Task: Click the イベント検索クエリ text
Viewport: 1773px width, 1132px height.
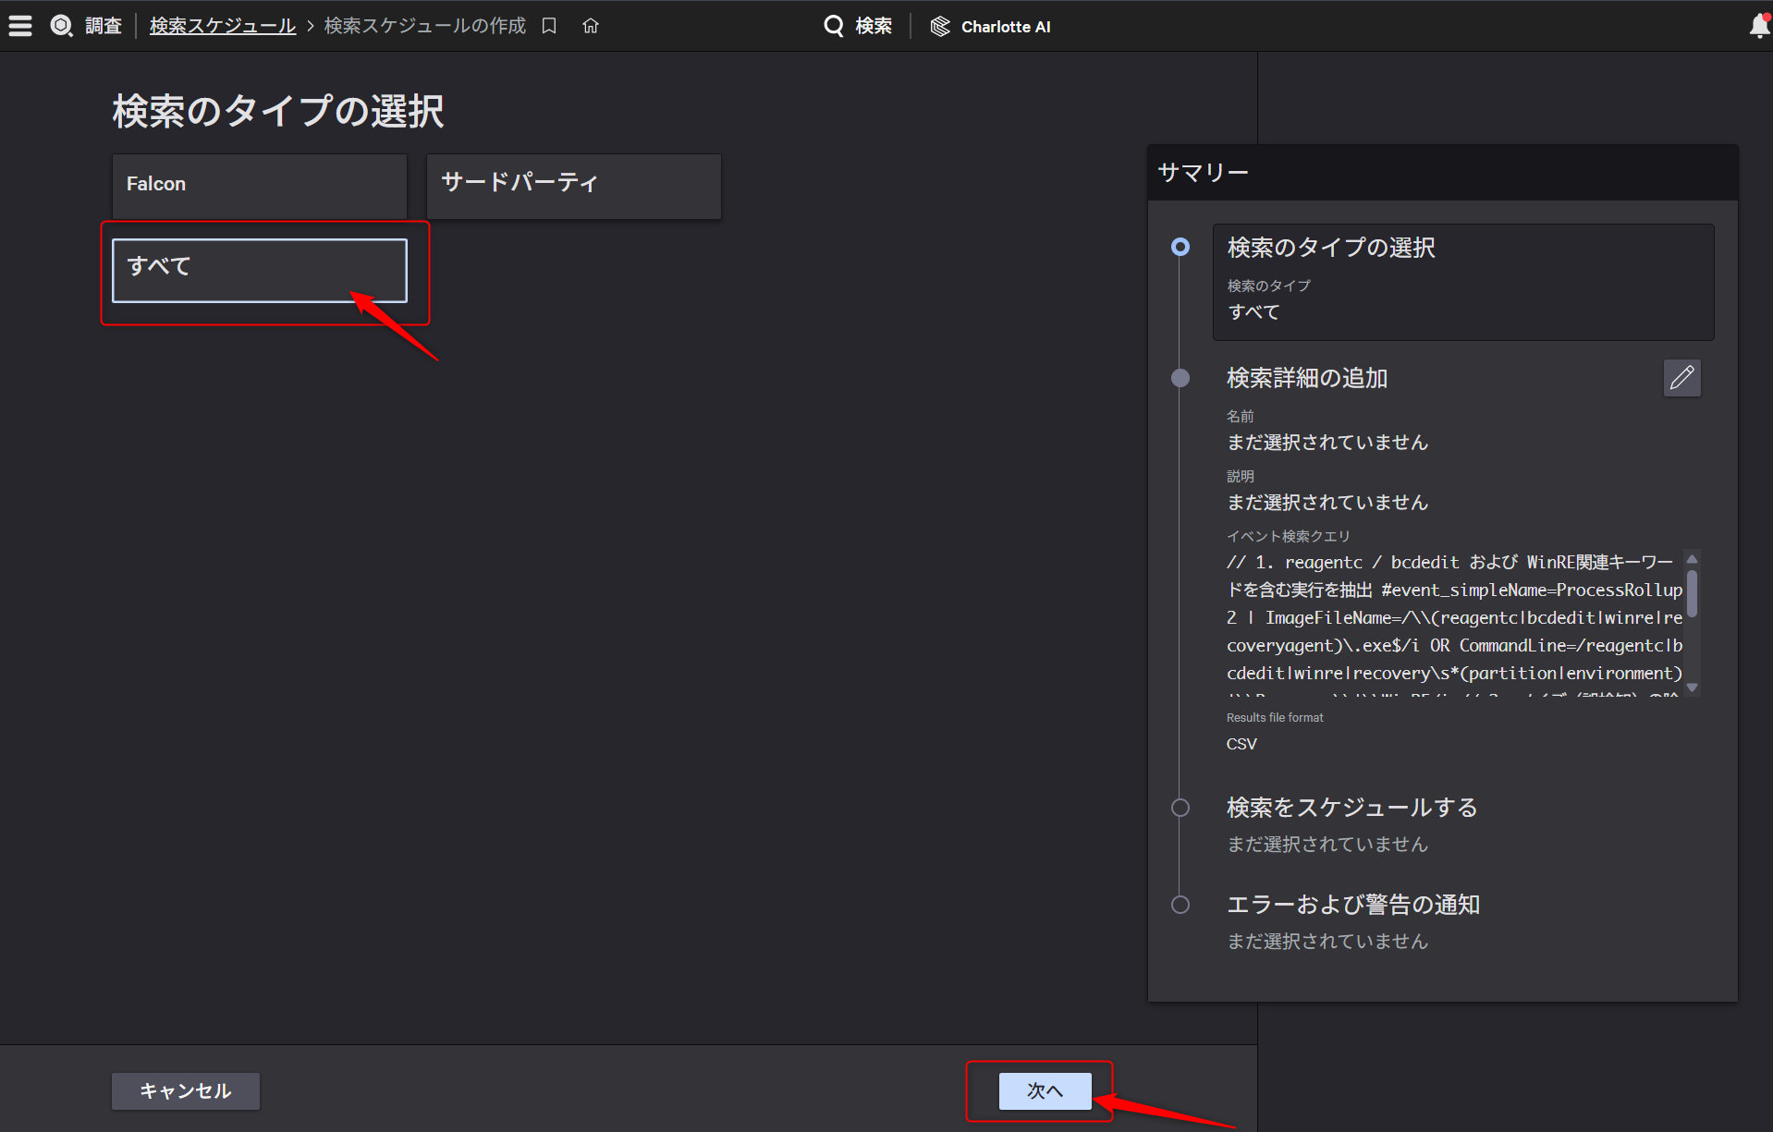Action: [x=1288, y=536]
